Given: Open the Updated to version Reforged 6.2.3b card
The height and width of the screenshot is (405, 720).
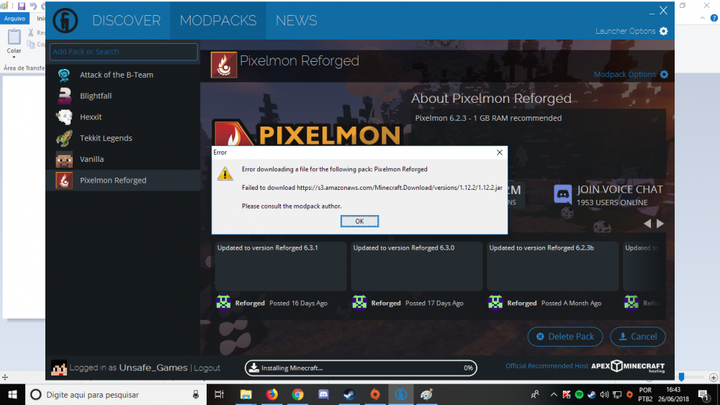Looking at the screenshot, I should coord(552,266).
